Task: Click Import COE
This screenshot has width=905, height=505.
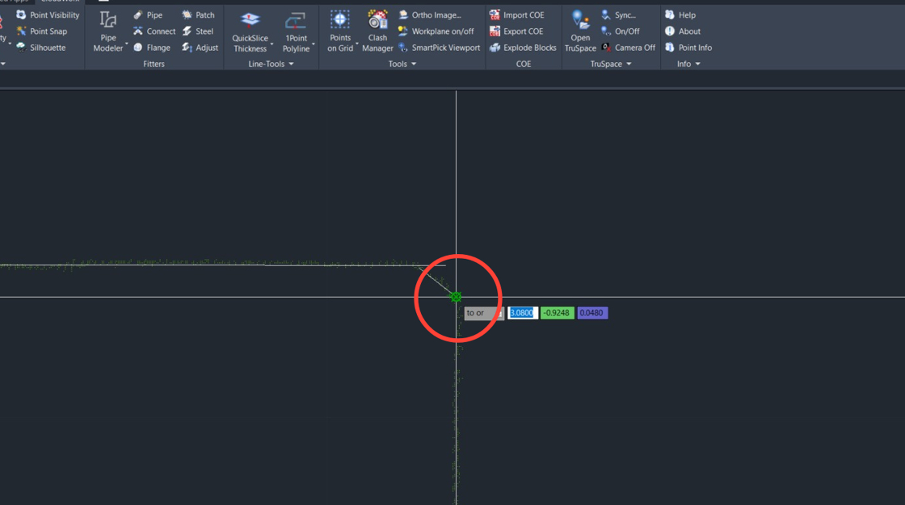Action: (x=516, y=15)
